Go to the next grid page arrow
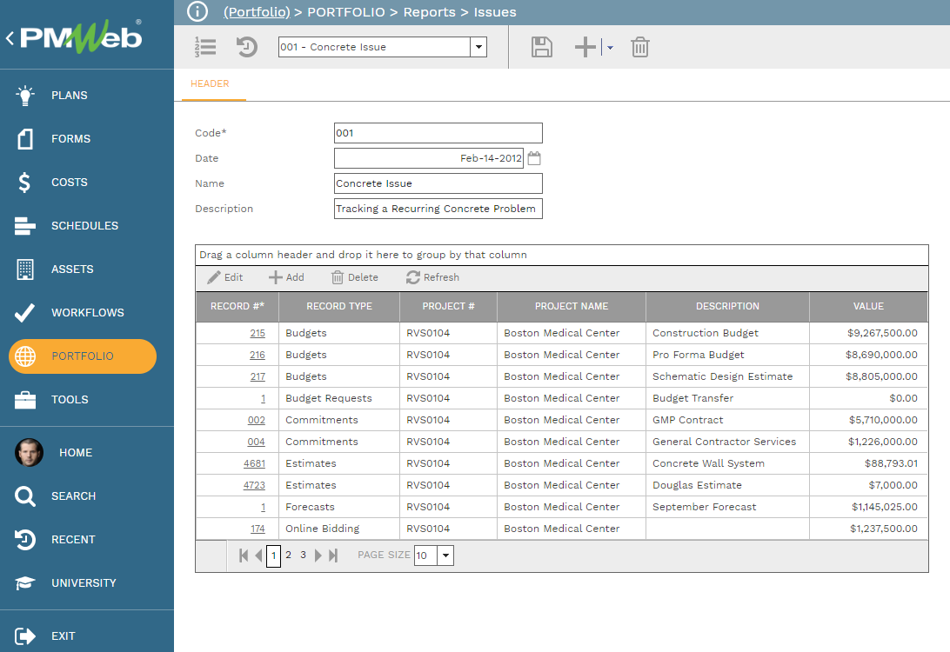 [318, 556]
